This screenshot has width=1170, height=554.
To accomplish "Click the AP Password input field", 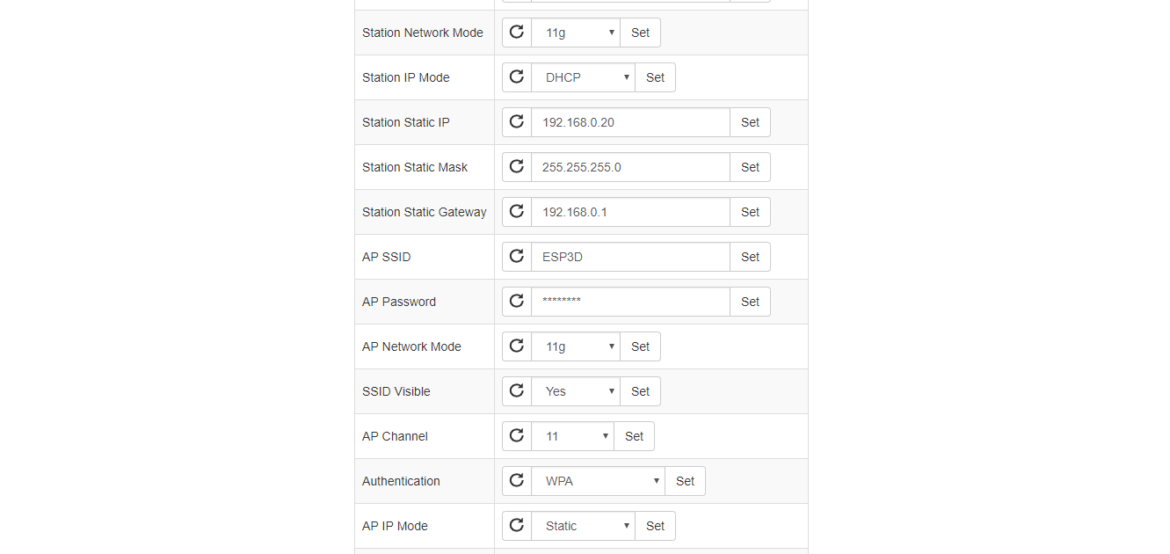I will pyautogui.click(x=630, y=302).
